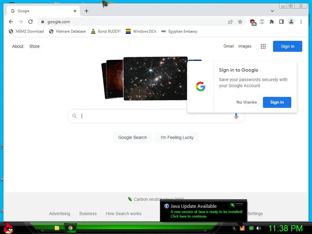Open the Windows ISOs bookmark
This screenshot has height=234, width=312.
(141, 31)
